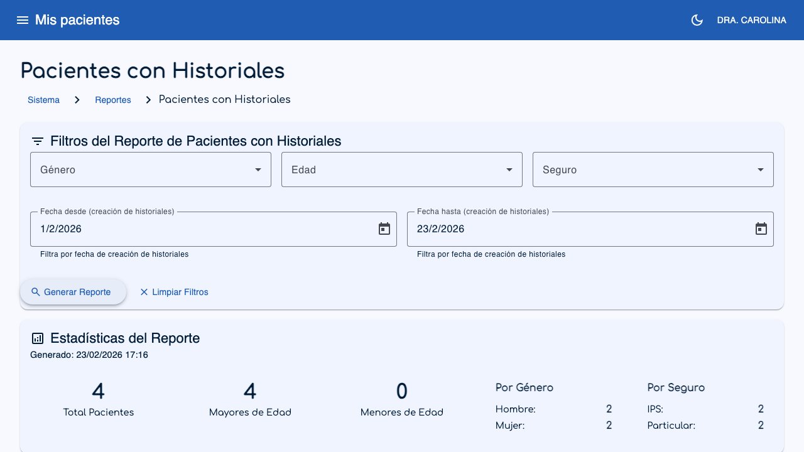The height and width of the screenshot is (452, 804).
Task: Open the hamburger navigation menu
Action: (x=23, y=19)
